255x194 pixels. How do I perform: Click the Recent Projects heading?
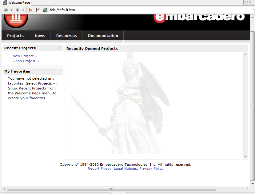pos(20,48)
